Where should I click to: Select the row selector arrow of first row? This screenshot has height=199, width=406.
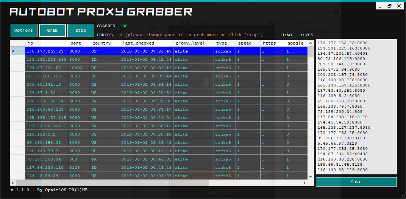click(17, 51)
